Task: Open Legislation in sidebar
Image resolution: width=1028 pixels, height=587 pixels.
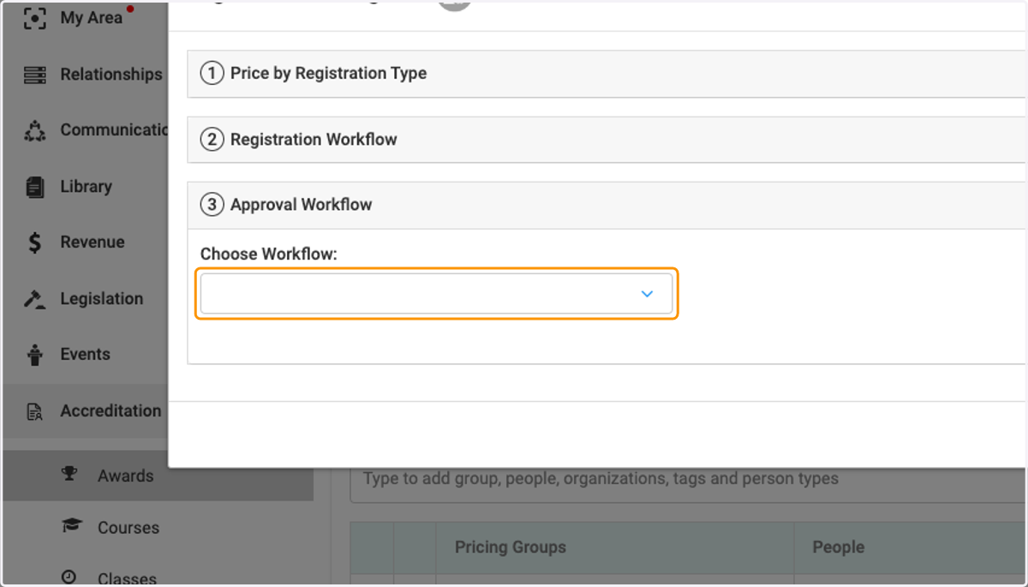Action: [101, 299]
